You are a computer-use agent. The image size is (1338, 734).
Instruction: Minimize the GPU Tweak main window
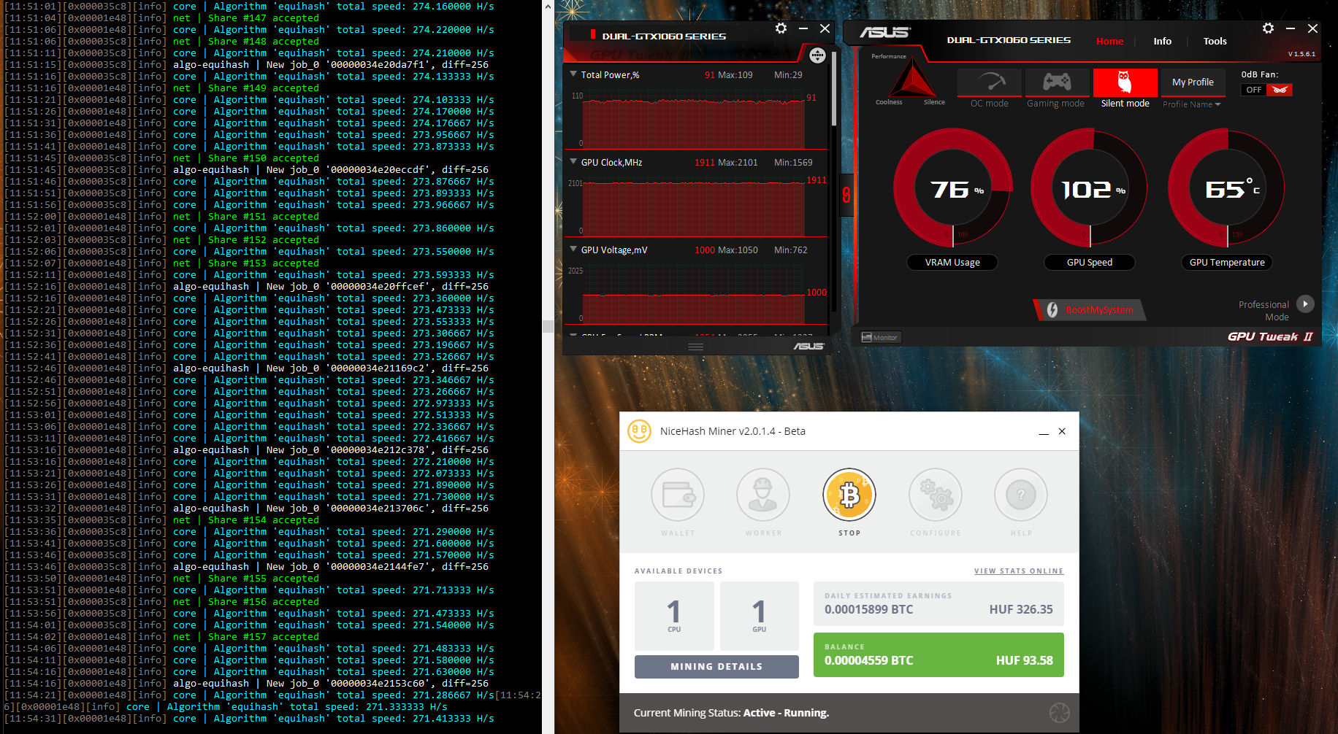(1291, 28)
